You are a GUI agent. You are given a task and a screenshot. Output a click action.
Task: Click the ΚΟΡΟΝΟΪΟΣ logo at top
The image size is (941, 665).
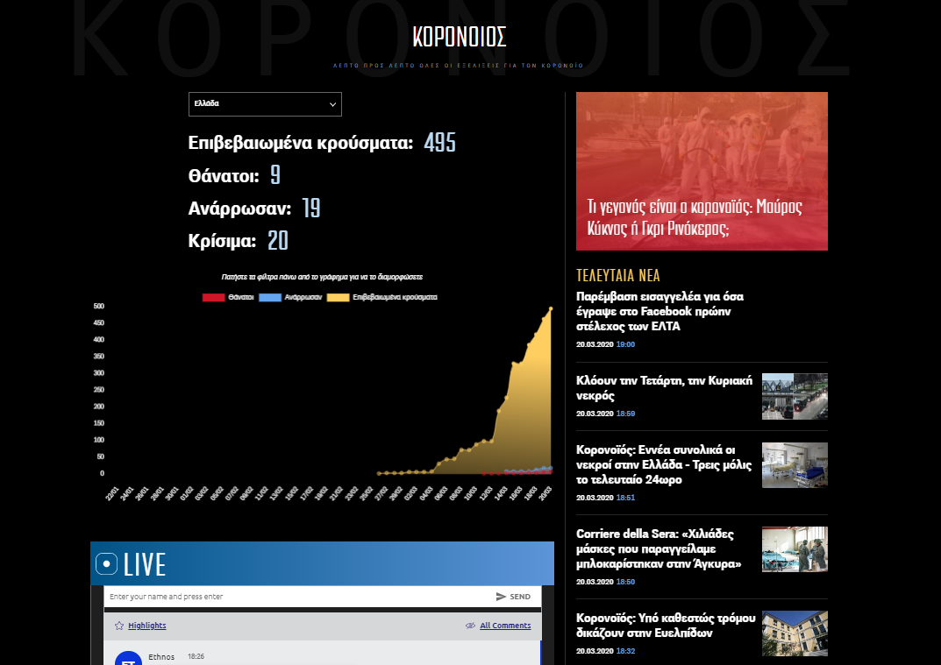tap(459, 37)
